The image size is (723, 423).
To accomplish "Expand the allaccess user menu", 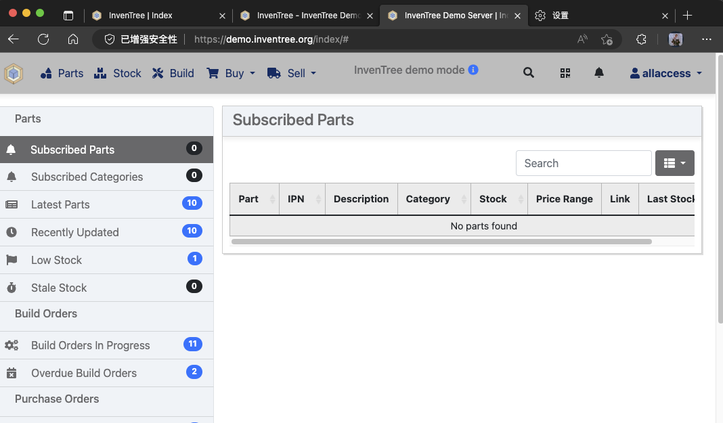I will point(665,73).
